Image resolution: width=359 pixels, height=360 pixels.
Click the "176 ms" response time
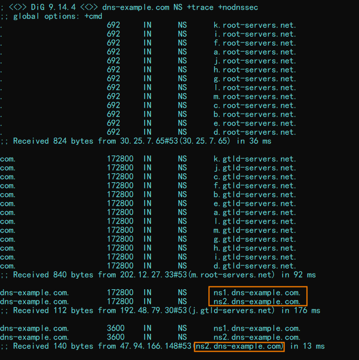click(307, 310)
